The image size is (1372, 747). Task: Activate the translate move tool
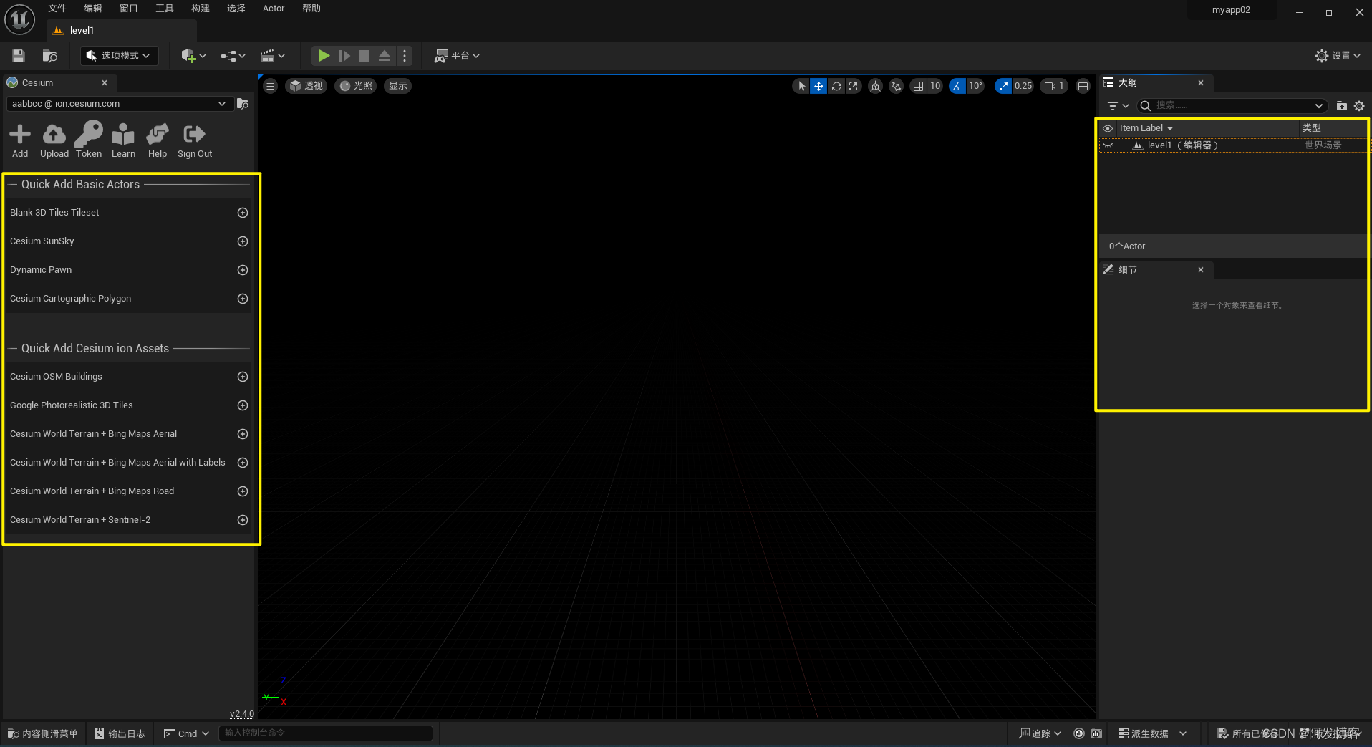(x=818, y=86)
